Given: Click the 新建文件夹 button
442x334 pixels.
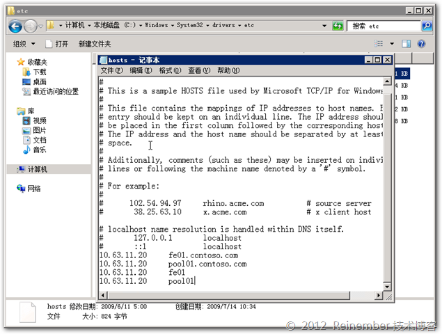Looking at the screenshot, I should 95,44.
